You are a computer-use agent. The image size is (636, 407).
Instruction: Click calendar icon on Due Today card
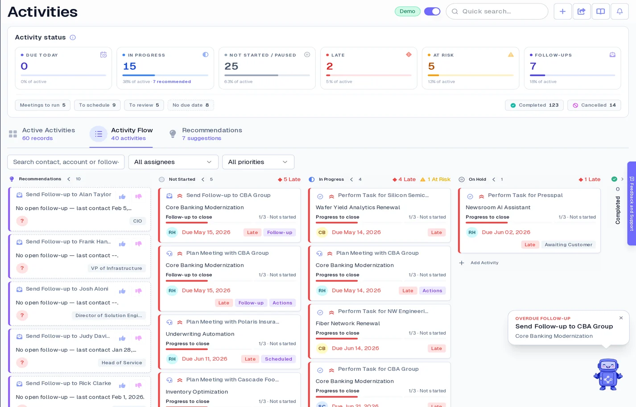click(x=103, y=55)
